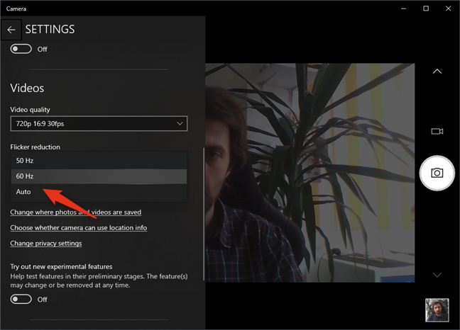Go back from Settings using the arrow

pos(11,30)
